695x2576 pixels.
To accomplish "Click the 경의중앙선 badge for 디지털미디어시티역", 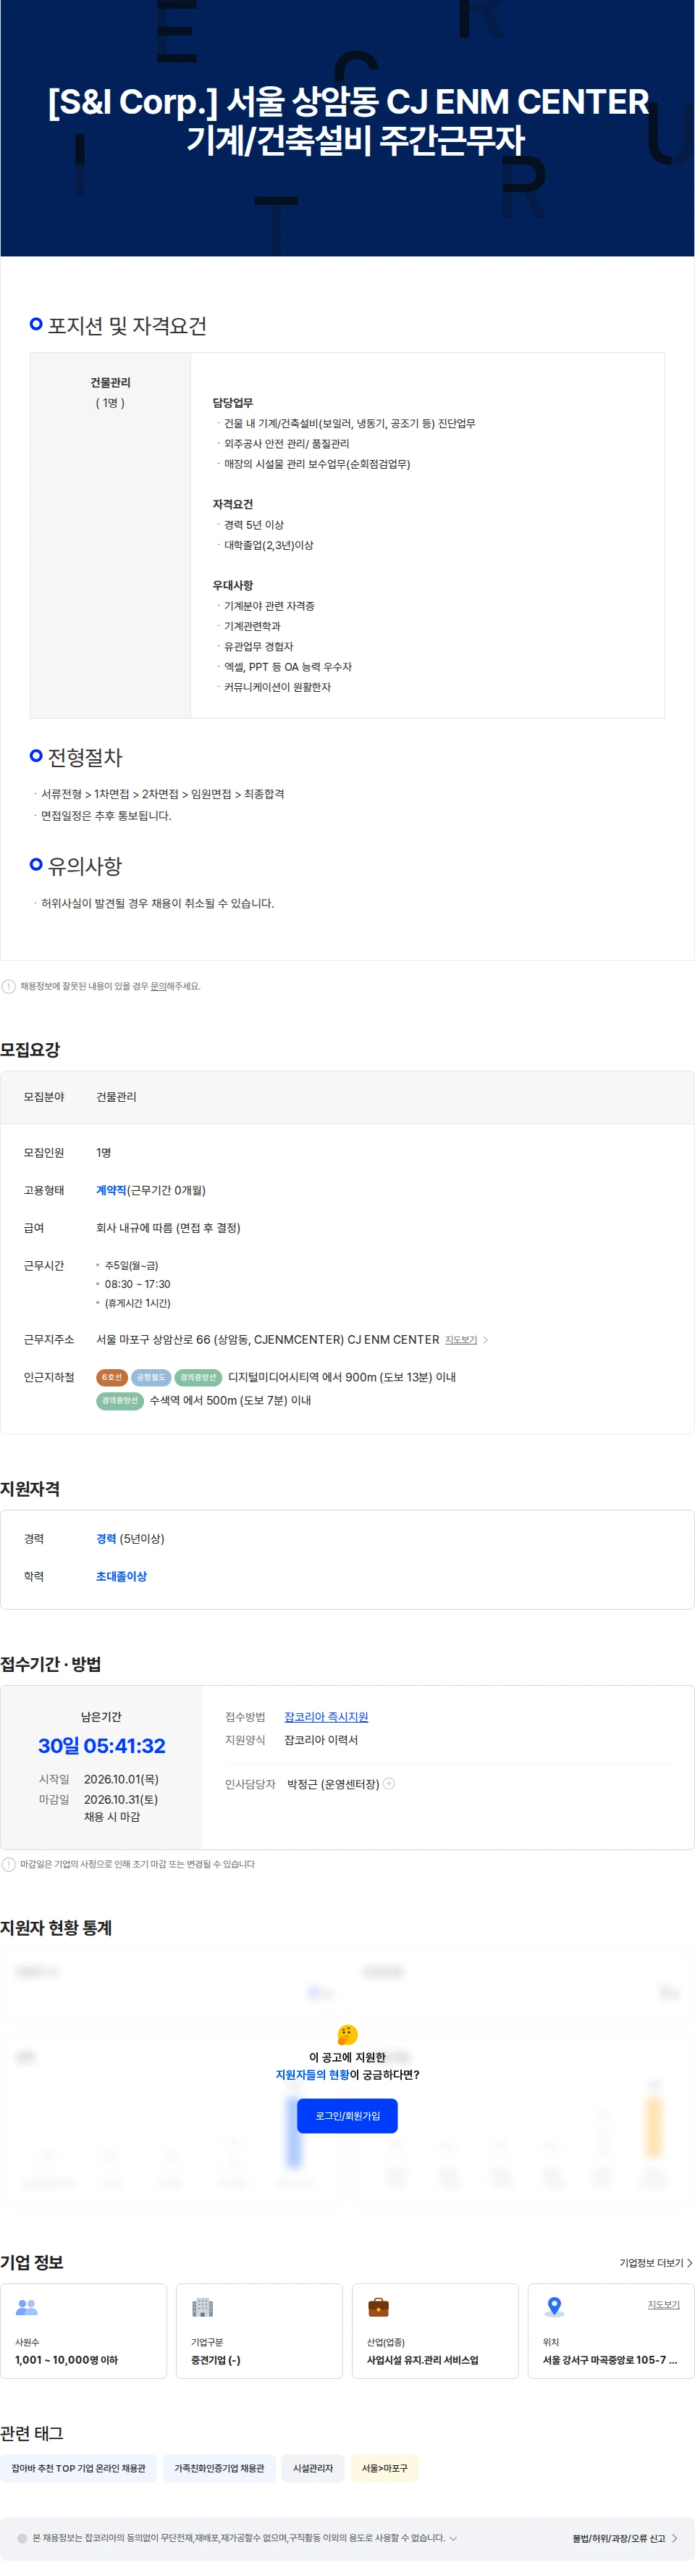I will coord(198,1378).
